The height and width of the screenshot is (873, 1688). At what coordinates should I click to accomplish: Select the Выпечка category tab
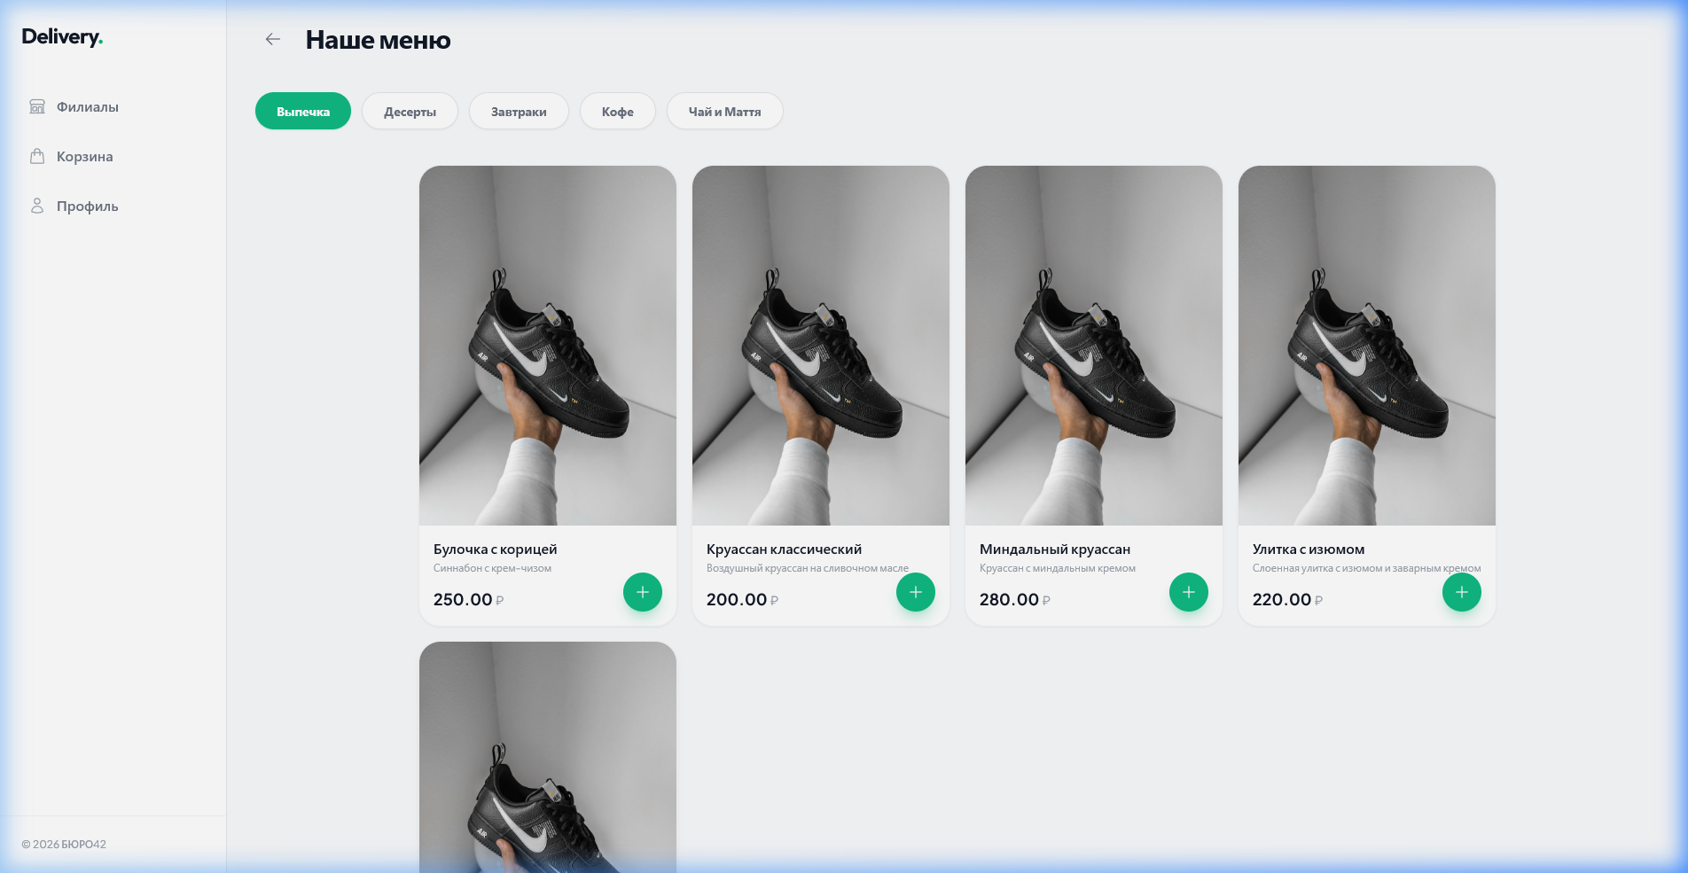(x=303, y=111)
